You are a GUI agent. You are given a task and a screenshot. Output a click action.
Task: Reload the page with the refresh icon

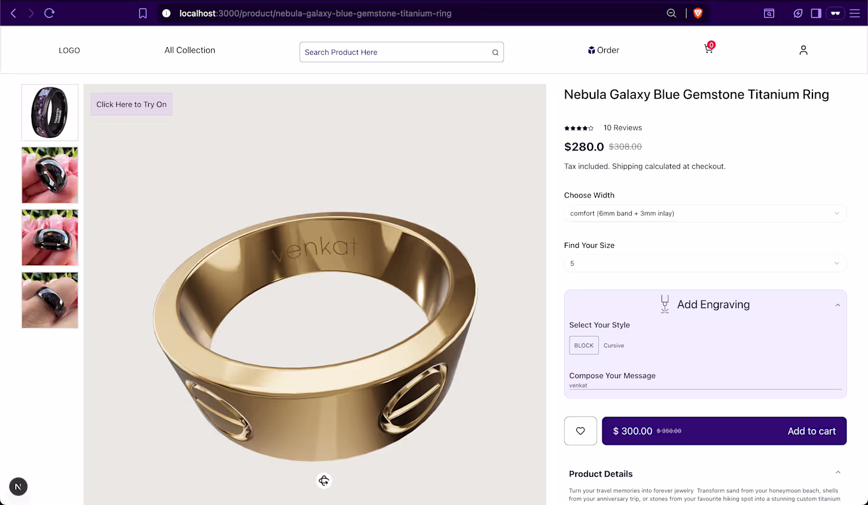point(49,13)
